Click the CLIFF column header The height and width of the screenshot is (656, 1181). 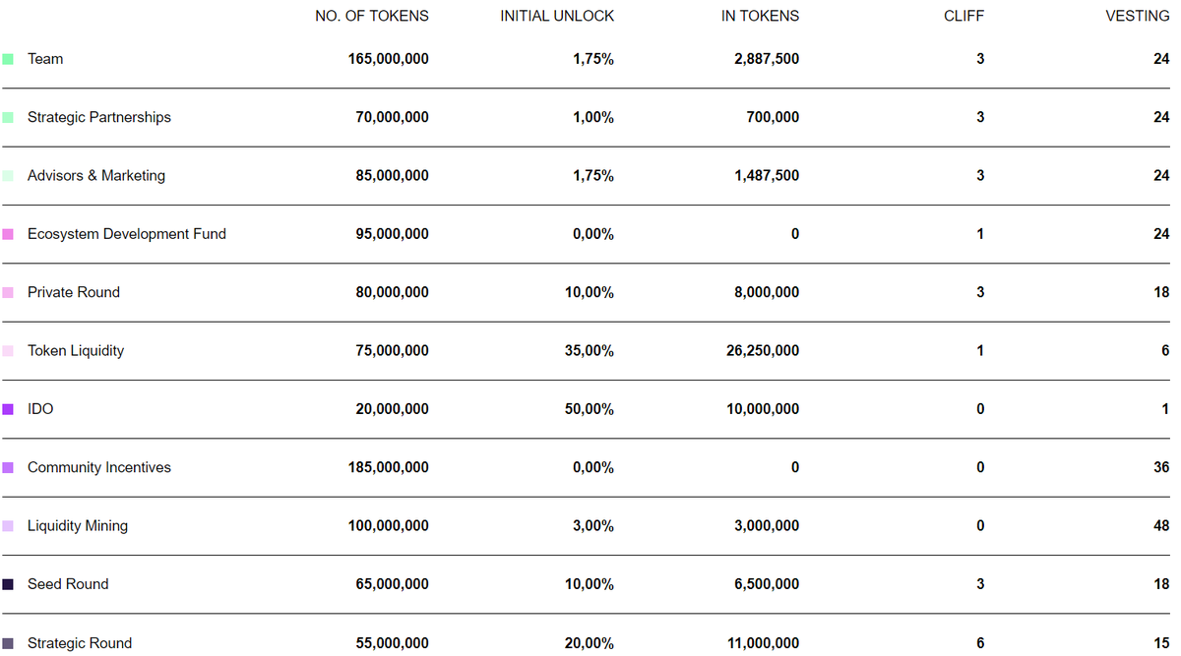click(x=963, y=16)
